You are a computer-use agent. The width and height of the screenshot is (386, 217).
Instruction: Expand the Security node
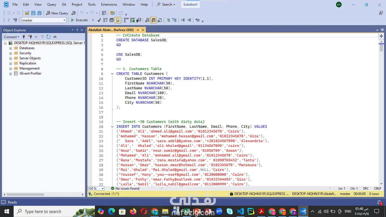point(10,53)
